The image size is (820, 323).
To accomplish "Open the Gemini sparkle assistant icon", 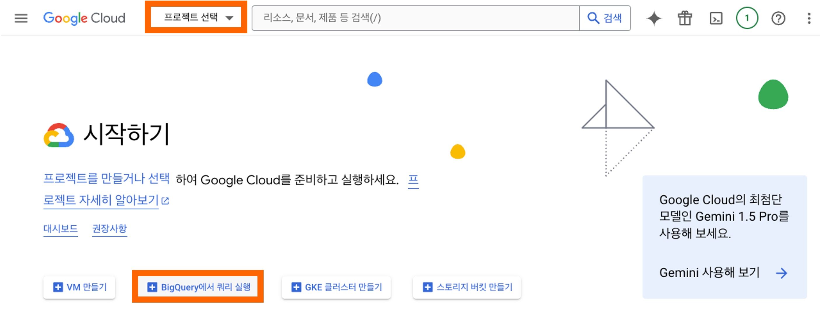I will [654, 18].
